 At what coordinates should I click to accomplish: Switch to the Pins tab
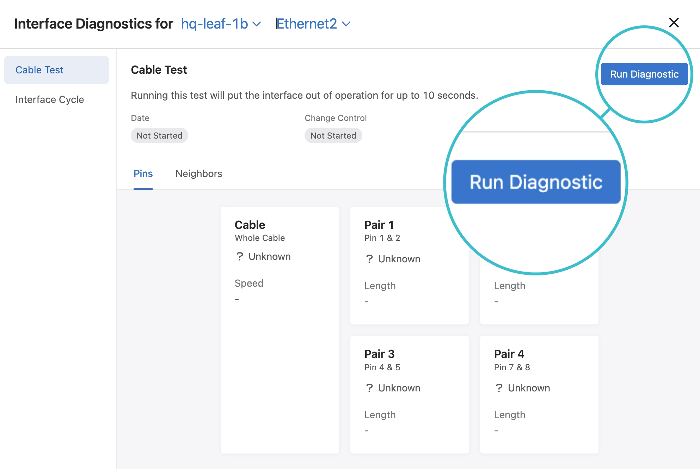pos(143,173)
